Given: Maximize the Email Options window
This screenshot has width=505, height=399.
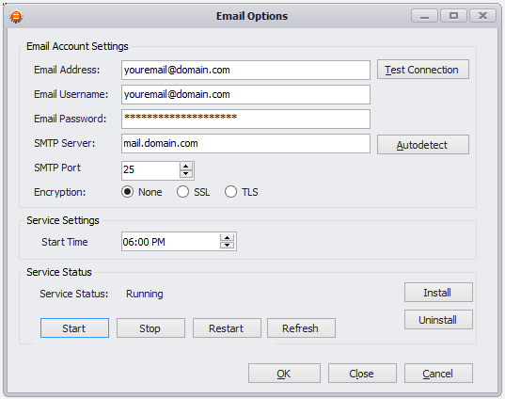Looking at the screenshot, I should 453,15.
